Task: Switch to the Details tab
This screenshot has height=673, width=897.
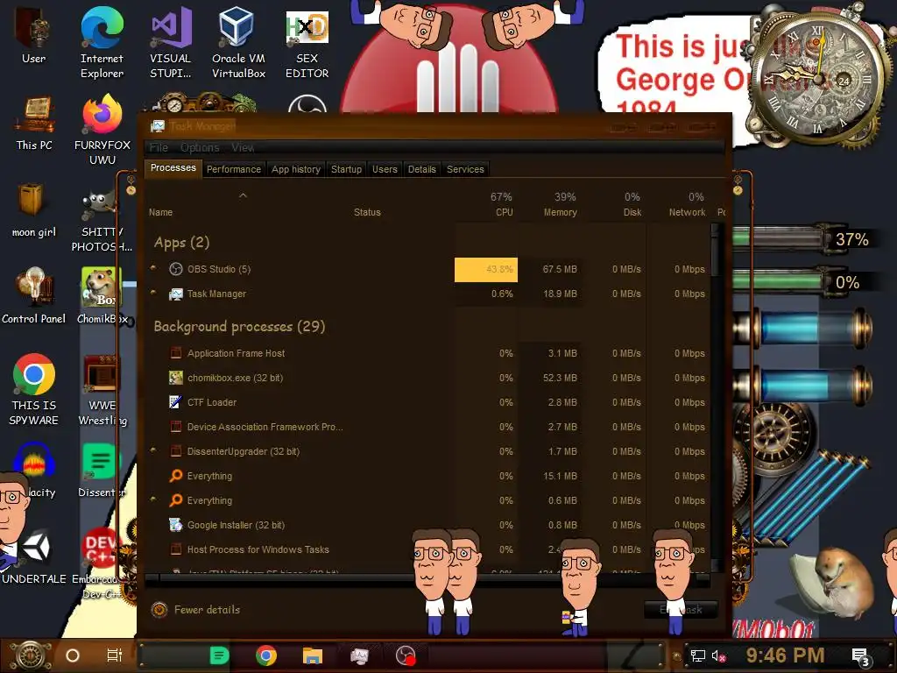Action: coord(421,169)
